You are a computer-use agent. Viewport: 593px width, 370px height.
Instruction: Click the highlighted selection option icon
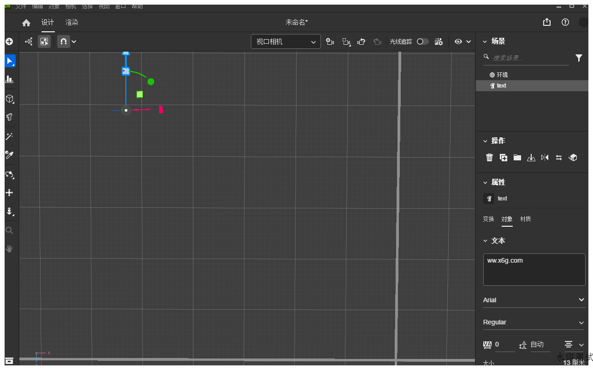[44, 41]
